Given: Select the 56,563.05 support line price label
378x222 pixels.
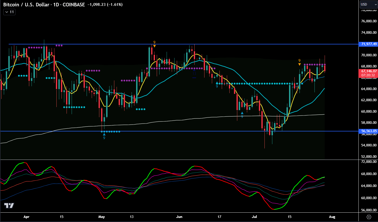Looking at the screenshot, I should pyautogui.click(x=369, y=131).
